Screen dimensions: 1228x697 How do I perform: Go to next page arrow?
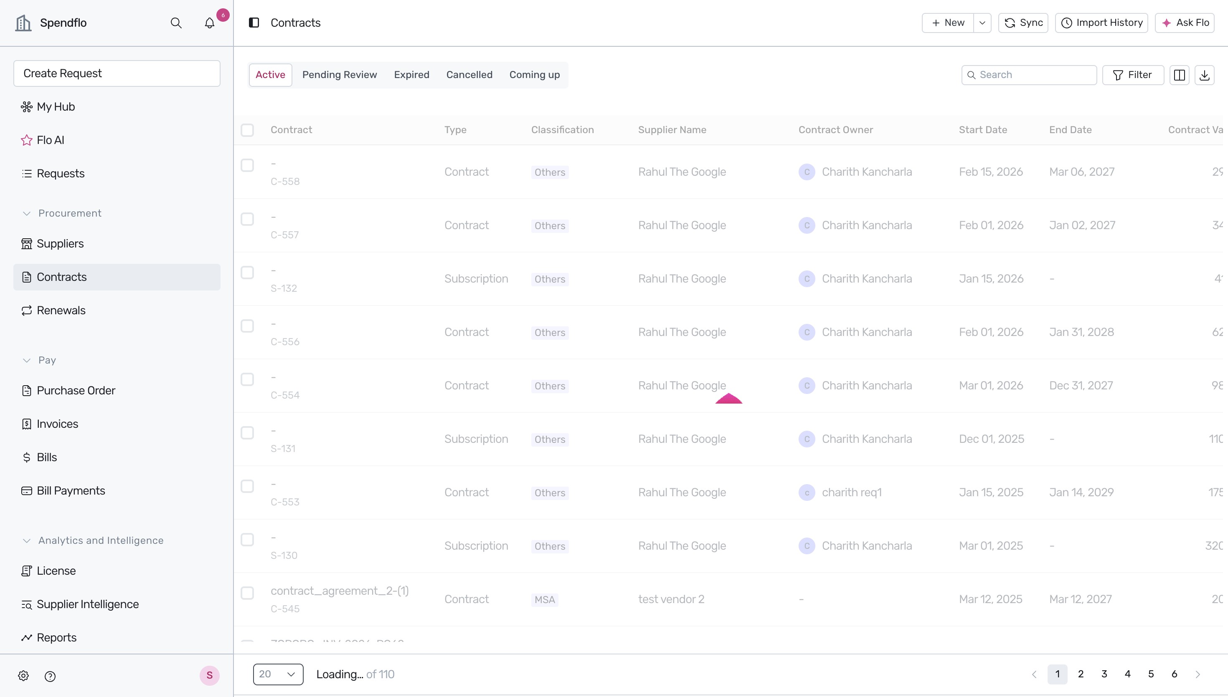[x=1198, y=674]
